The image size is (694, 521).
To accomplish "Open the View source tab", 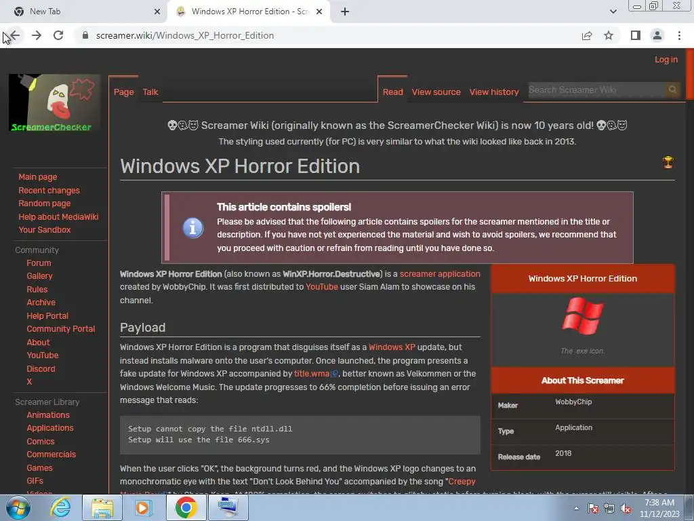I will pyautogui.click(x=436, y=92).
